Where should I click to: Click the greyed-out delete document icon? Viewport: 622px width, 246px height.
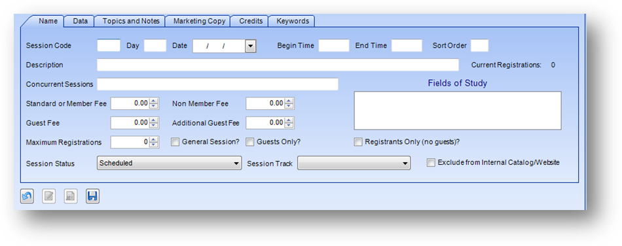tap(71, 196)
